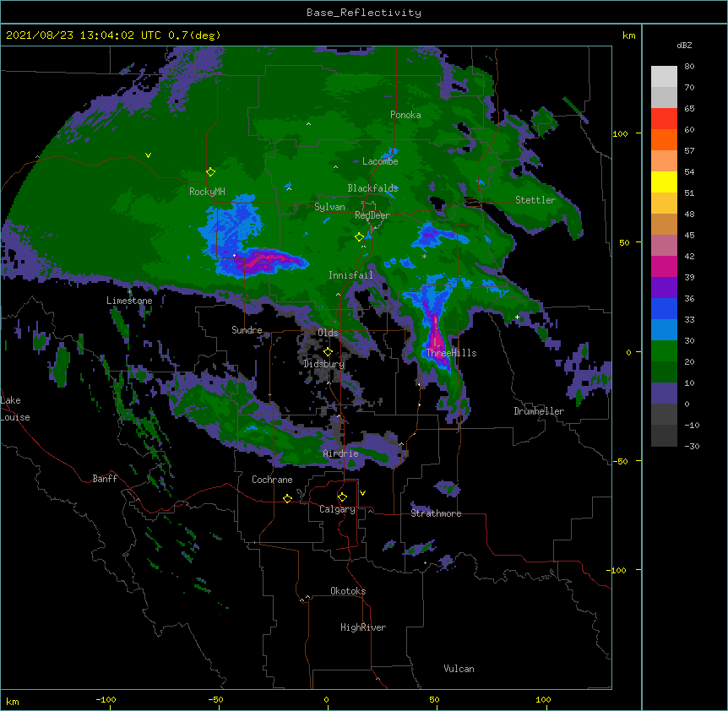Click the Lacombe city label
Viewport: 728px width, 711px height.
pyautogui.click(x=380, y=161)
